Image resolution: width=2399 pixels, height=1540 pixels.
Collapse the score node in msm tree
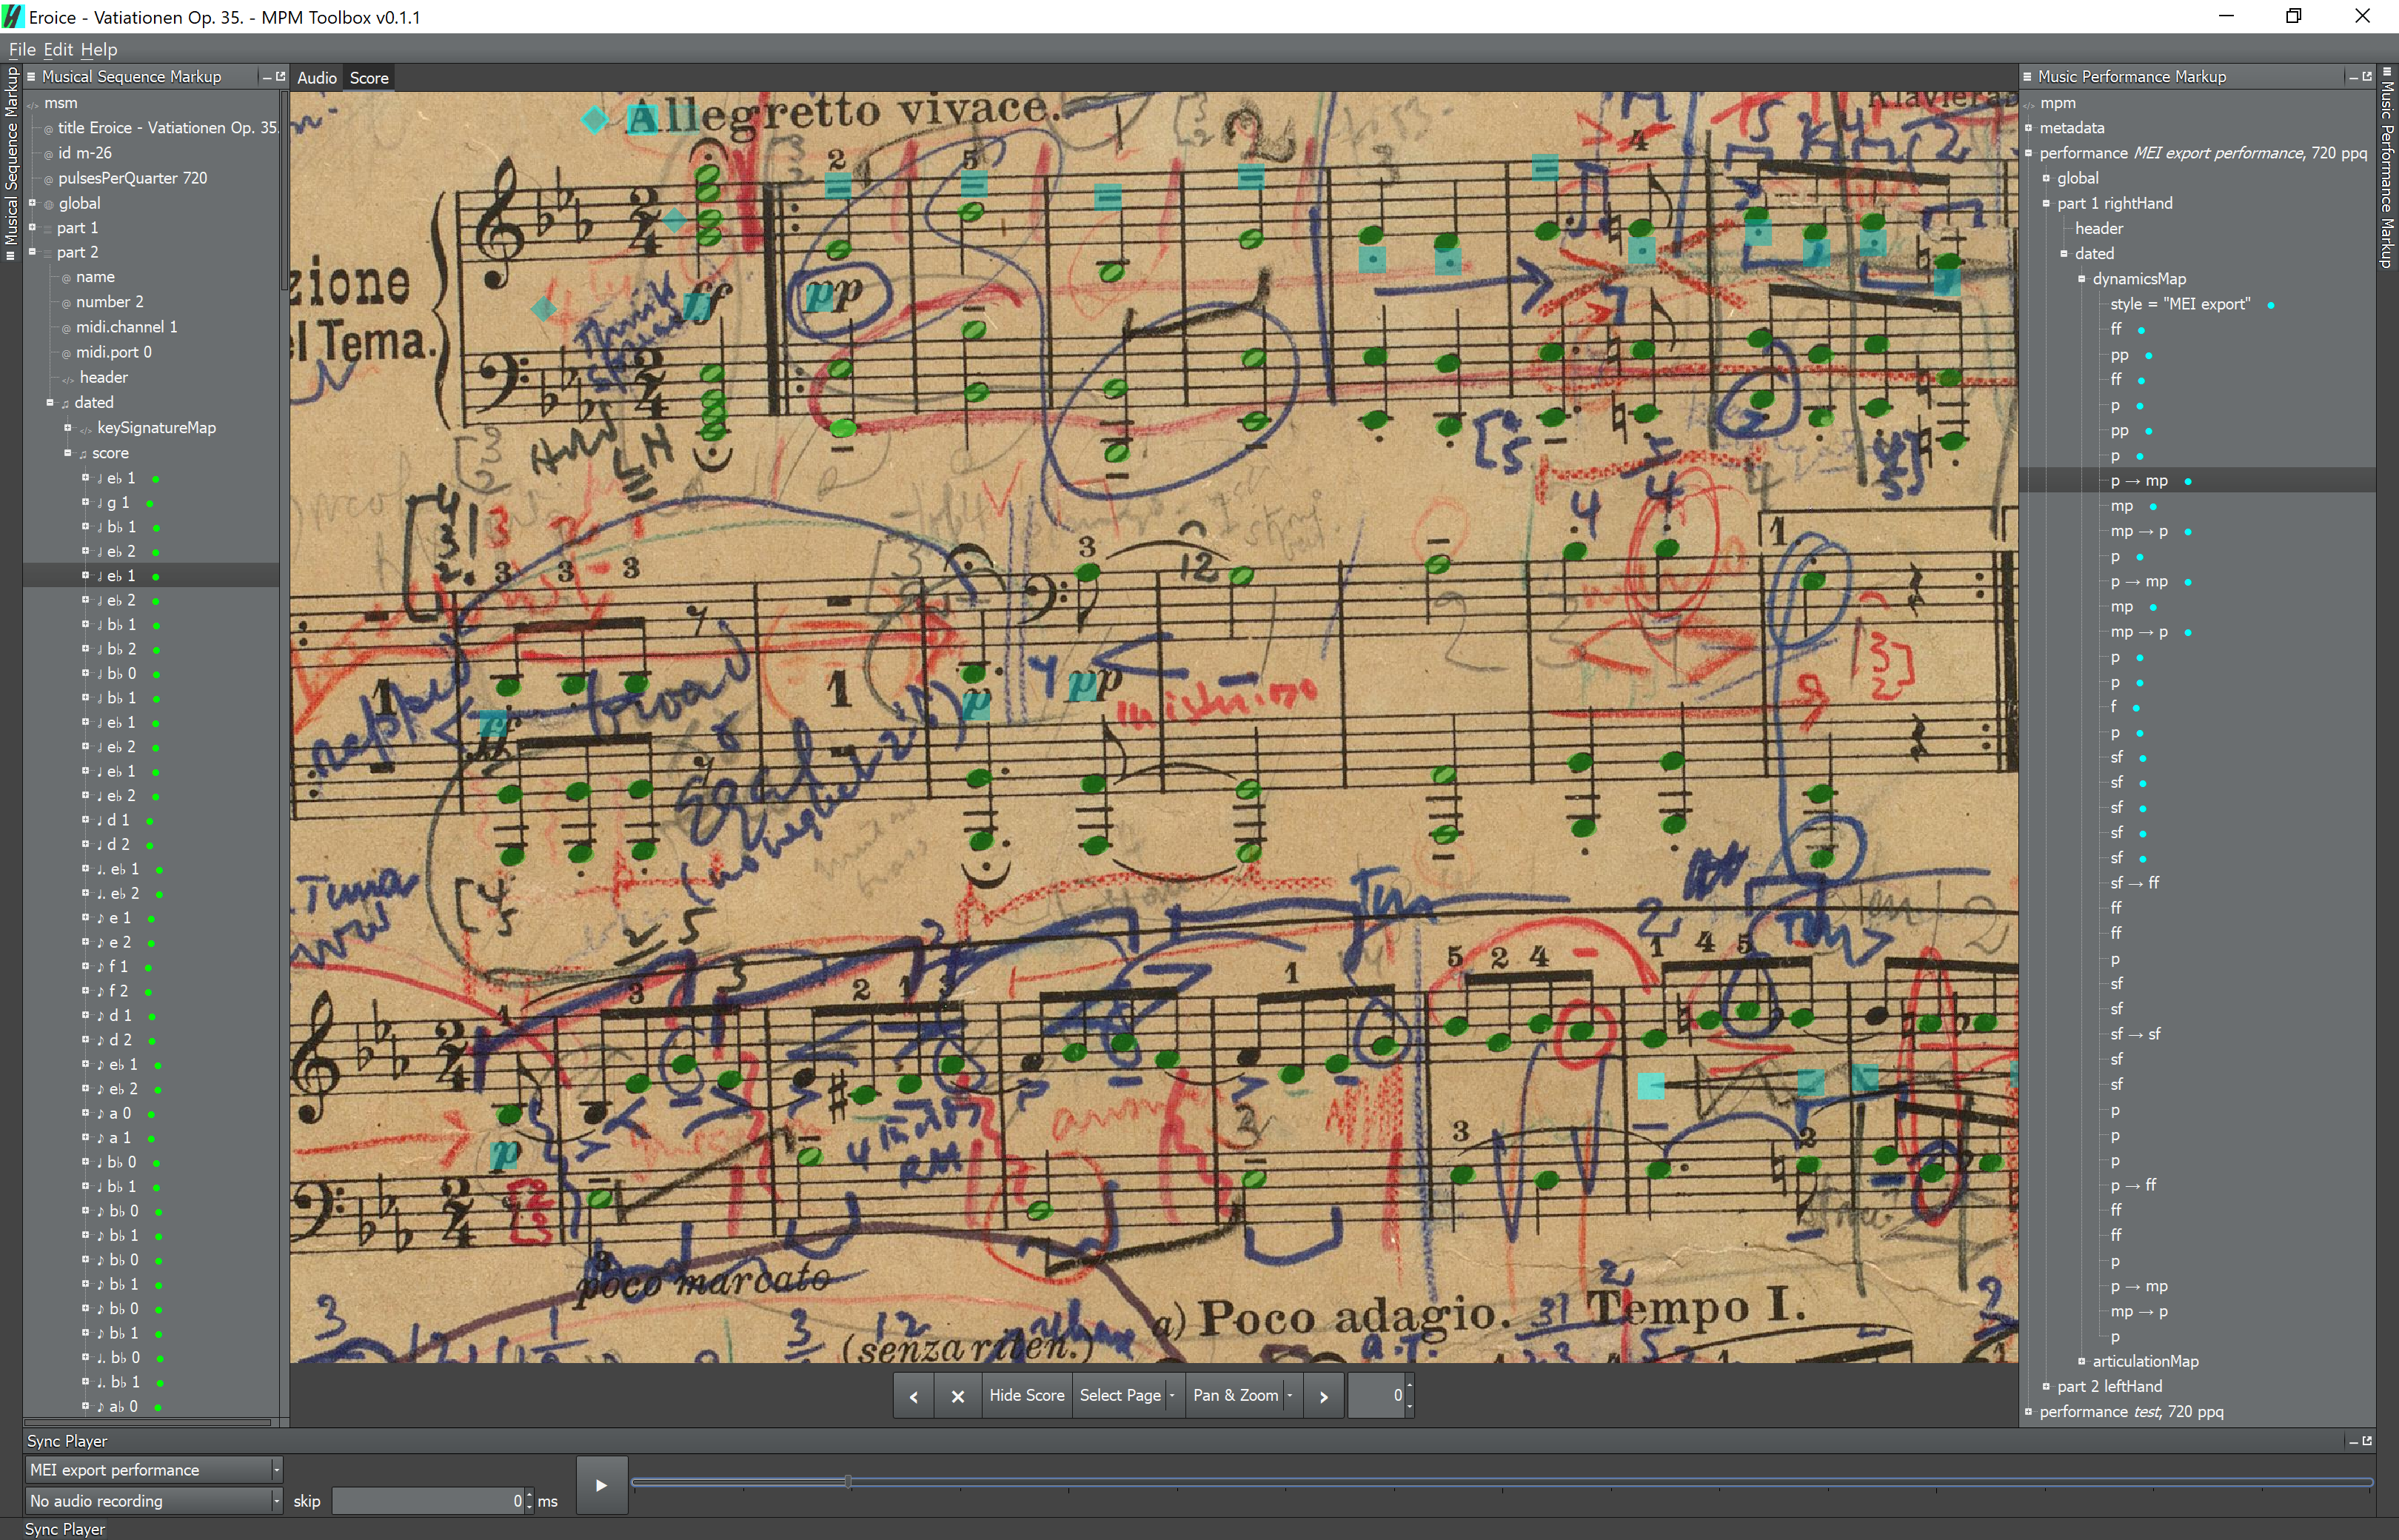point(68,452)
